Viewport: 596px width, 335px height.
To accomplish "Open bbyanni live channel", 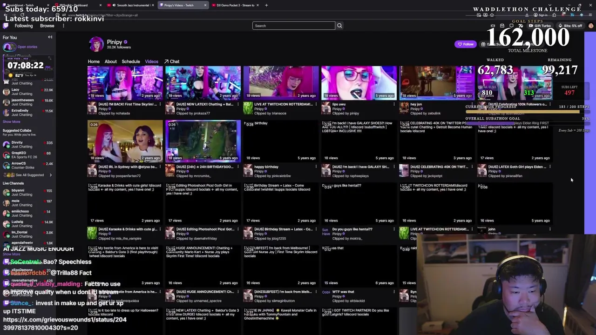I will tap(28, 192).
